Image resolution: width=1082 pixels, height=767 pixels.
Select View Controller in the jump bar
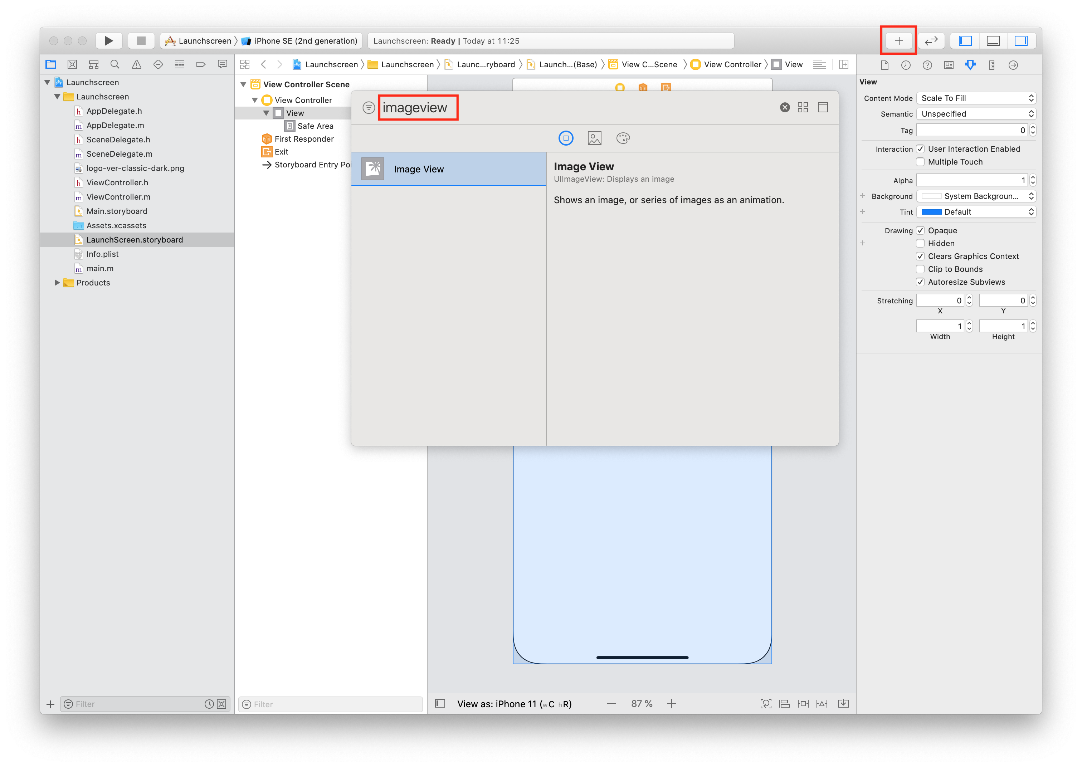pyautogui.click(x=731, y=64)
